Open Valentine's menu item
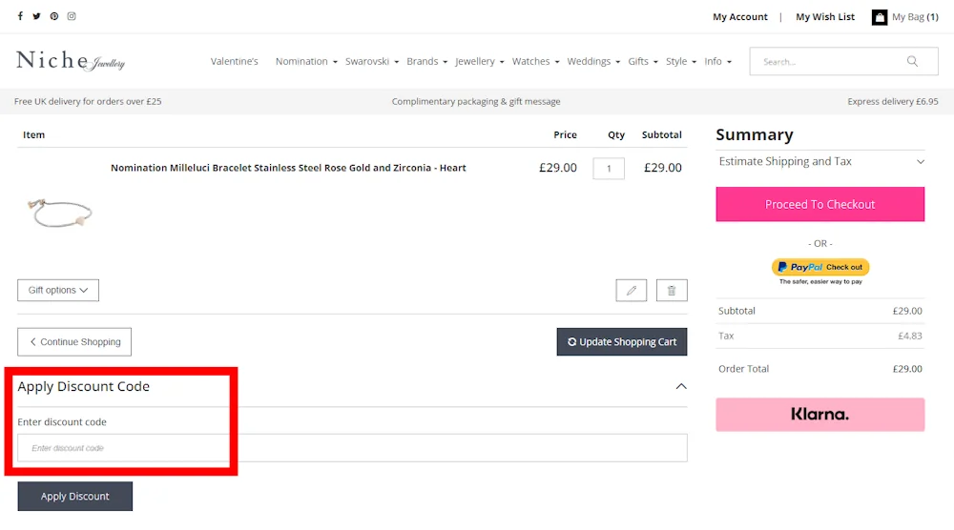The width and height of the screenshot is (954, 530). (x=235, y=61)
